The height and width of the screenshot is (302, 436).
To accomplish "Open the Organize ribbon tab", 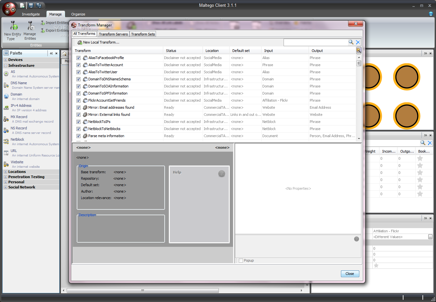I will [x=78, y=14].
